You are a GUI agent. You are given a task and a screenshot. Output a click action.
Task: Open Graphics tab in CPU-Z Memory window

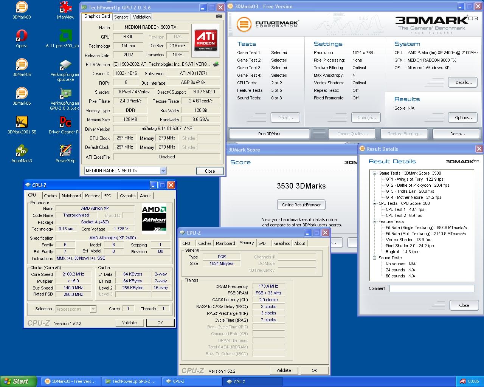pyautogui.click(x=282, y=243)
